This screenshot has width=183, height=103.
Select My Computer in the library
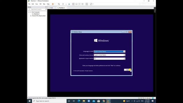[x=36, y=12]
